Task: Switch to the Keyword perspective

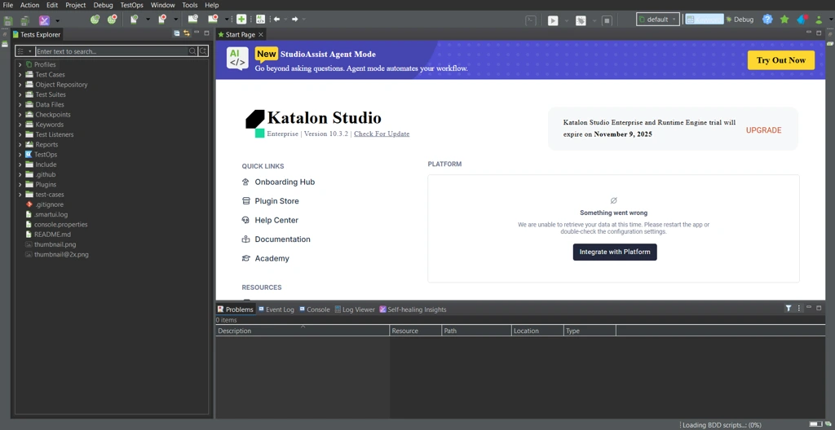Action: (704, 20)
